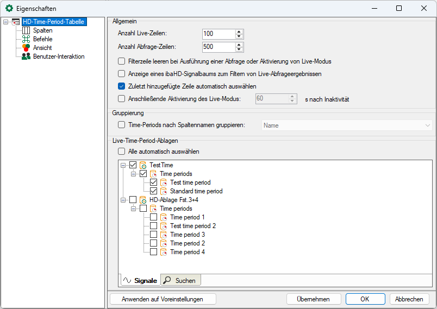
Task: Click the Test time period 2 icon
Action: 164,226
